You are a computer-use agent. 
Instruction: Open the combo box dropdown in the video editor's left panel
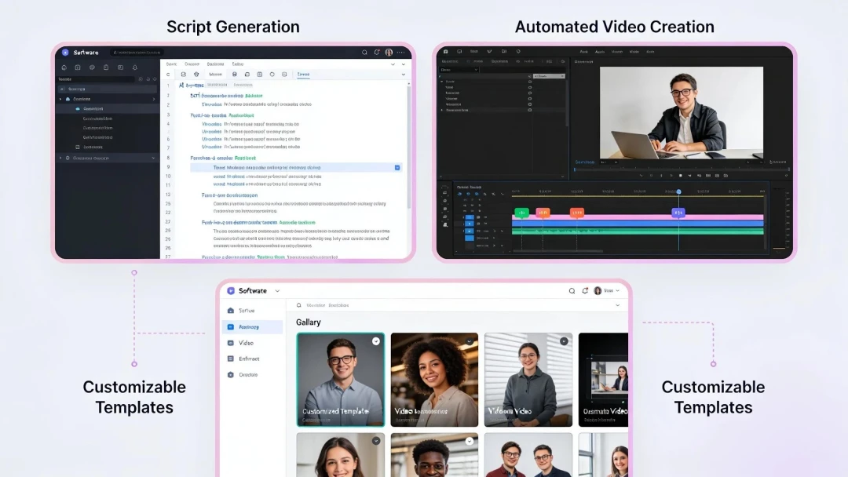pos(459,70)
